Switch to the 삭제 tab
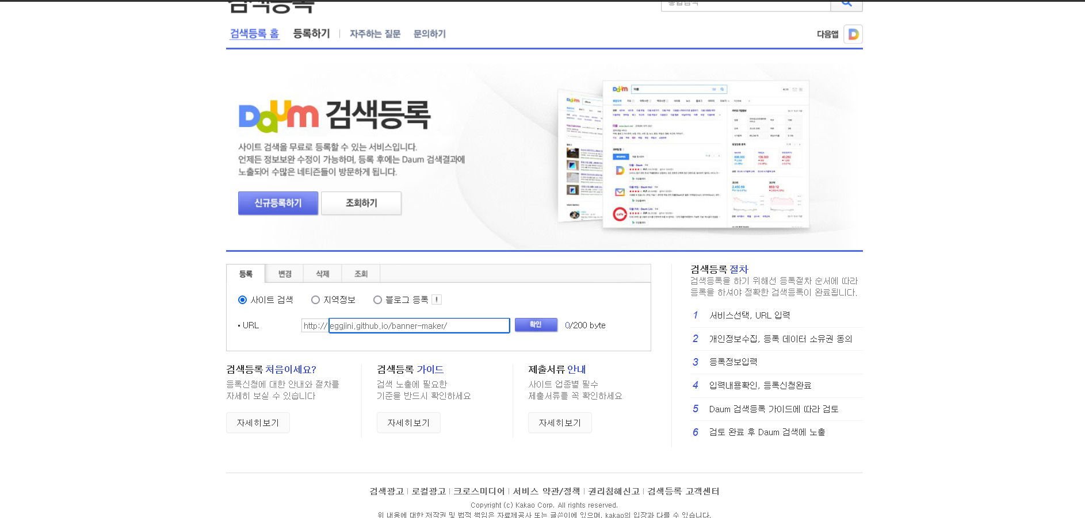The height and width of the screenshot is (518, 1085). click(x=323, y=274)
